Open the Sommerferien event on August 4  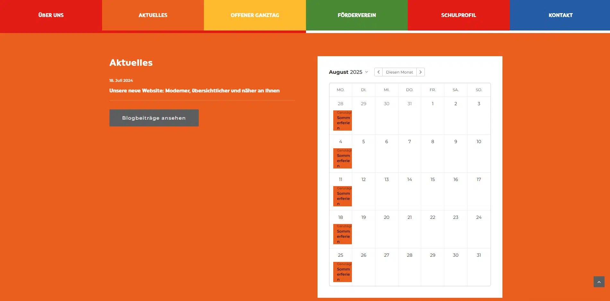coord(343,159)
